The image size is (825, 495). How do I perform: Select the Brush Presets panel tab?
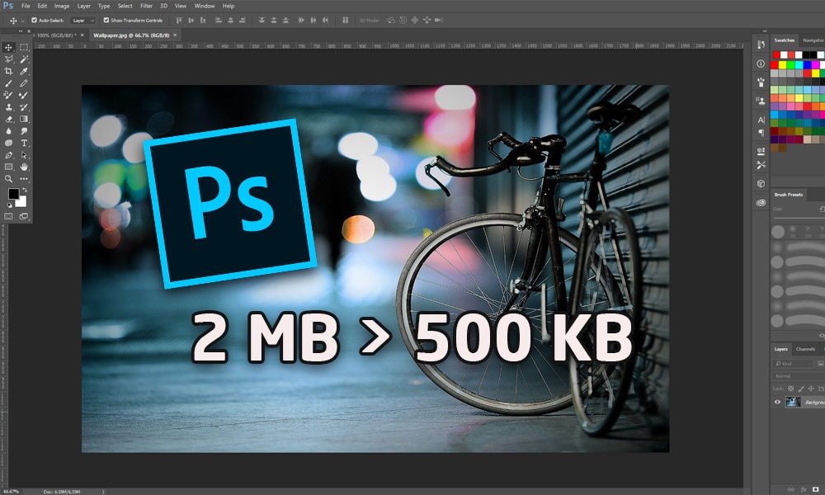coord(788,195)
